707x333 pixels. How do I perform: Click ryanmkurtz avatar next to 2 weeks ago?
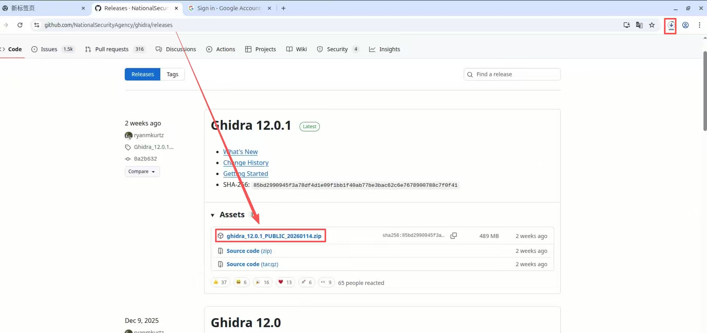(x=129, y=135)
